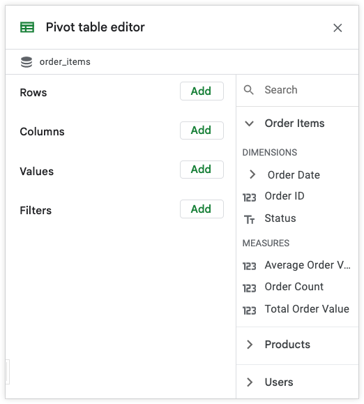The height and width of the screenshot is (404, 364).
Task: Expand the Order Date dimension group
Action: click(252, 174)
